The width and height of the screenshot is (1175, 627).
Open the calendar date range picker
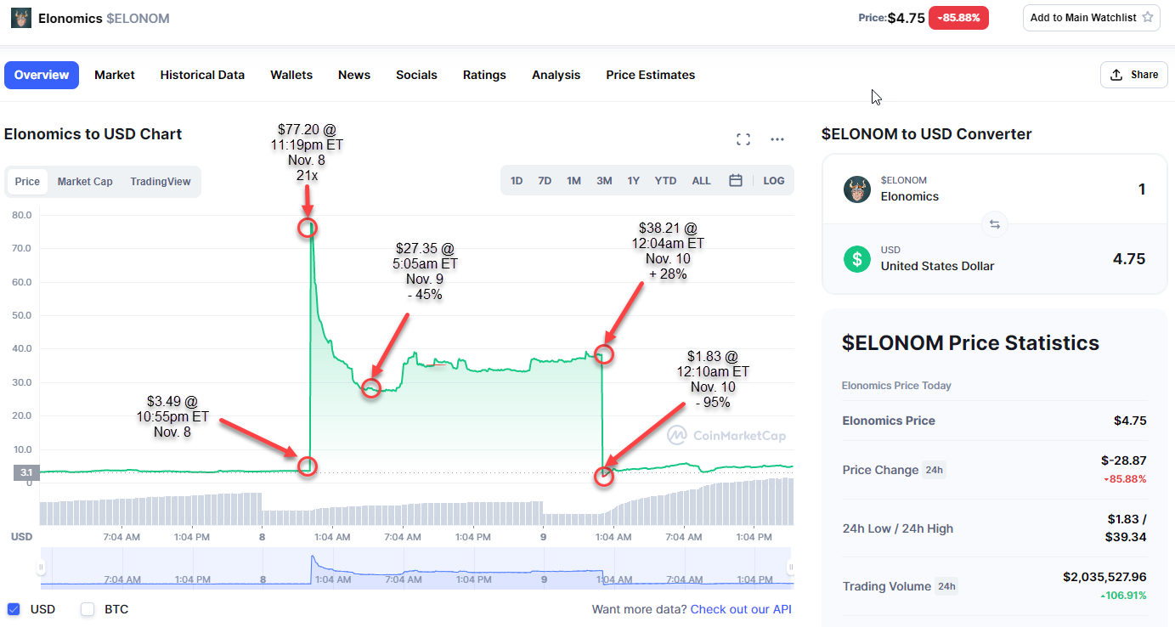pyautogui.click(x=736, y=181)
